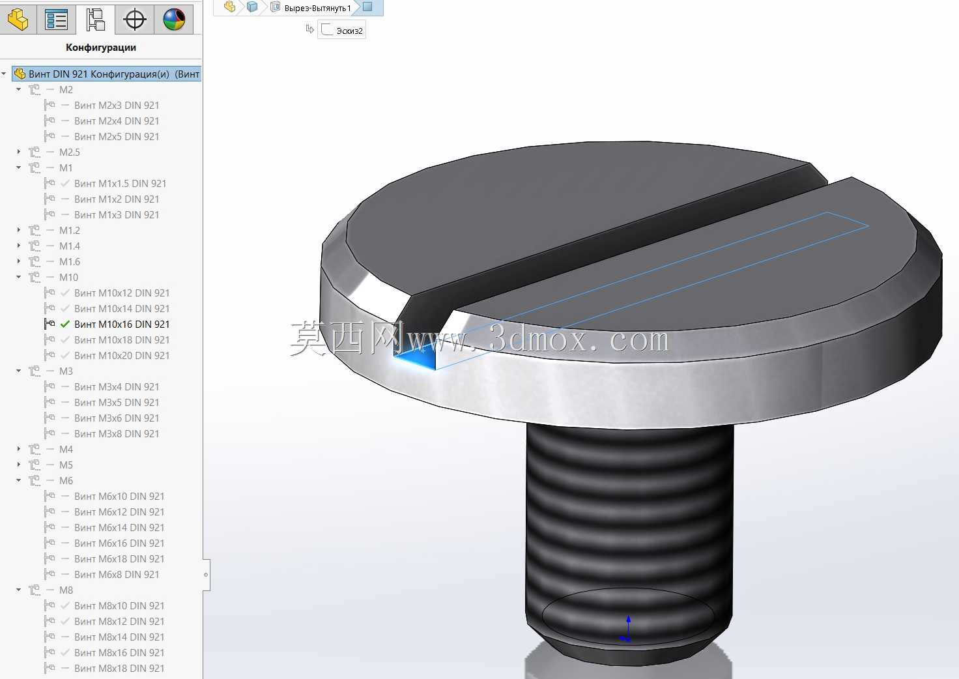Open the ConfigurationManager tab

[x=95, y=19]
